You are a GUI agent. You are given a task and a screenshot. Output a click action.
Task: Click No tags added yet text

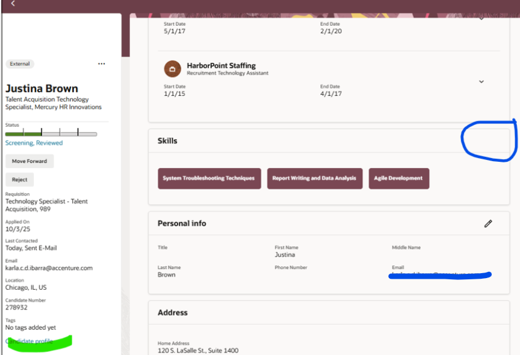pos(31,327)
